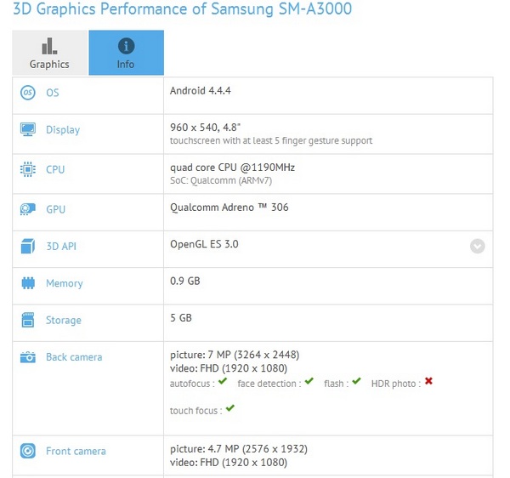Viewport: 510px width, 478px height.
Task: Click the flash green checkmark
Action: [x=356, y=382]
